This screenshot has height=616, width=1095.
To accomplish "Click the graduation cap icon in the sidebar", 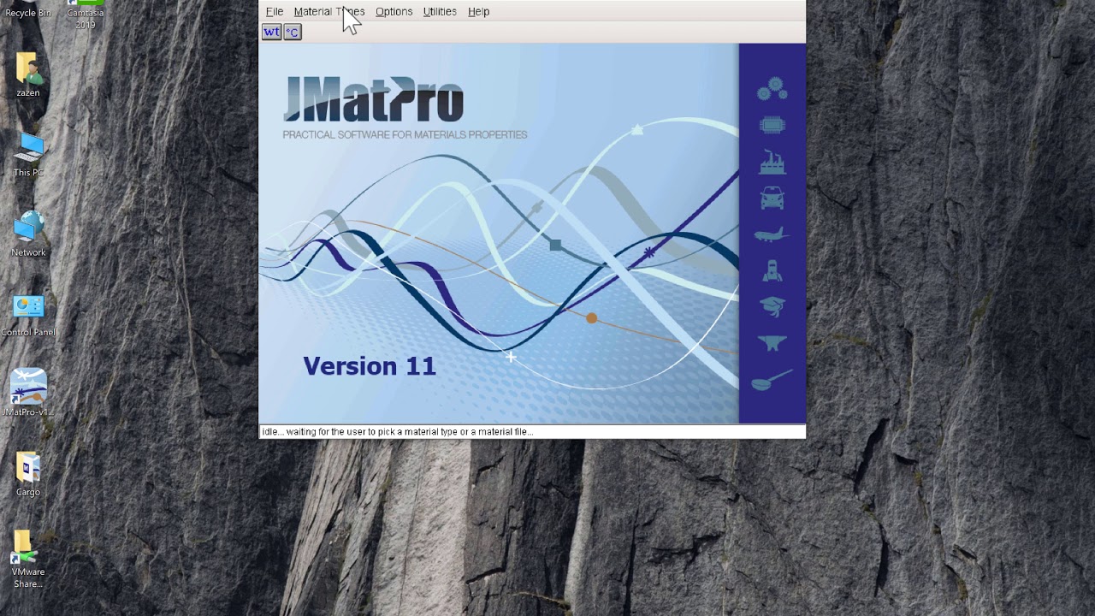I will click(772, 306).
